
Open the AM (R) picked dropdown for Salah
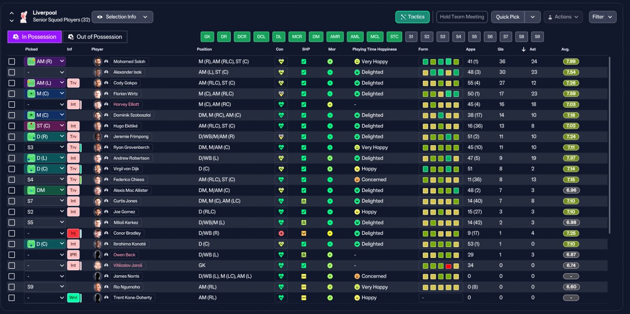(45, 62)
